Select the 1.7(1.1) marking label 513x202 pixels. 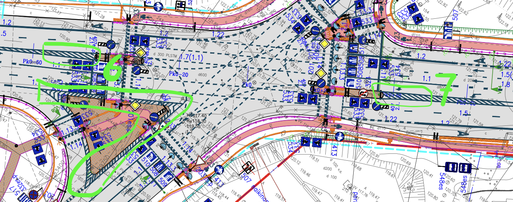[192, 58]
